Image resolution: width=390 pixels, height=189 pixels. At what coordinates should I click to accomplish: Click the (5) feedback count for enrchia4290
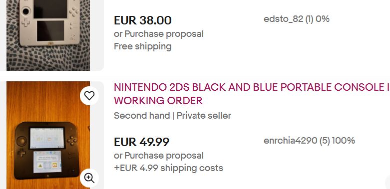pyautogui.click(x=325, y=141)
